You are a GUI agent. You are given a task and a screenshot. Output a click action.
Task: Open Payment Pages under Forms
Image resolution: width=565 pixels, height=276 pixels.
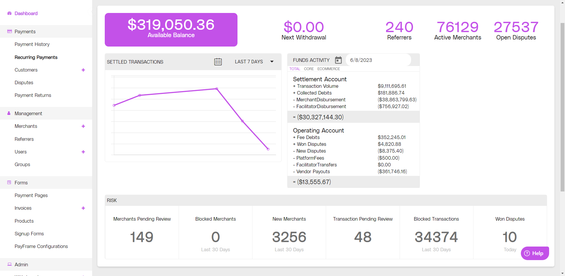click(31, 195)
